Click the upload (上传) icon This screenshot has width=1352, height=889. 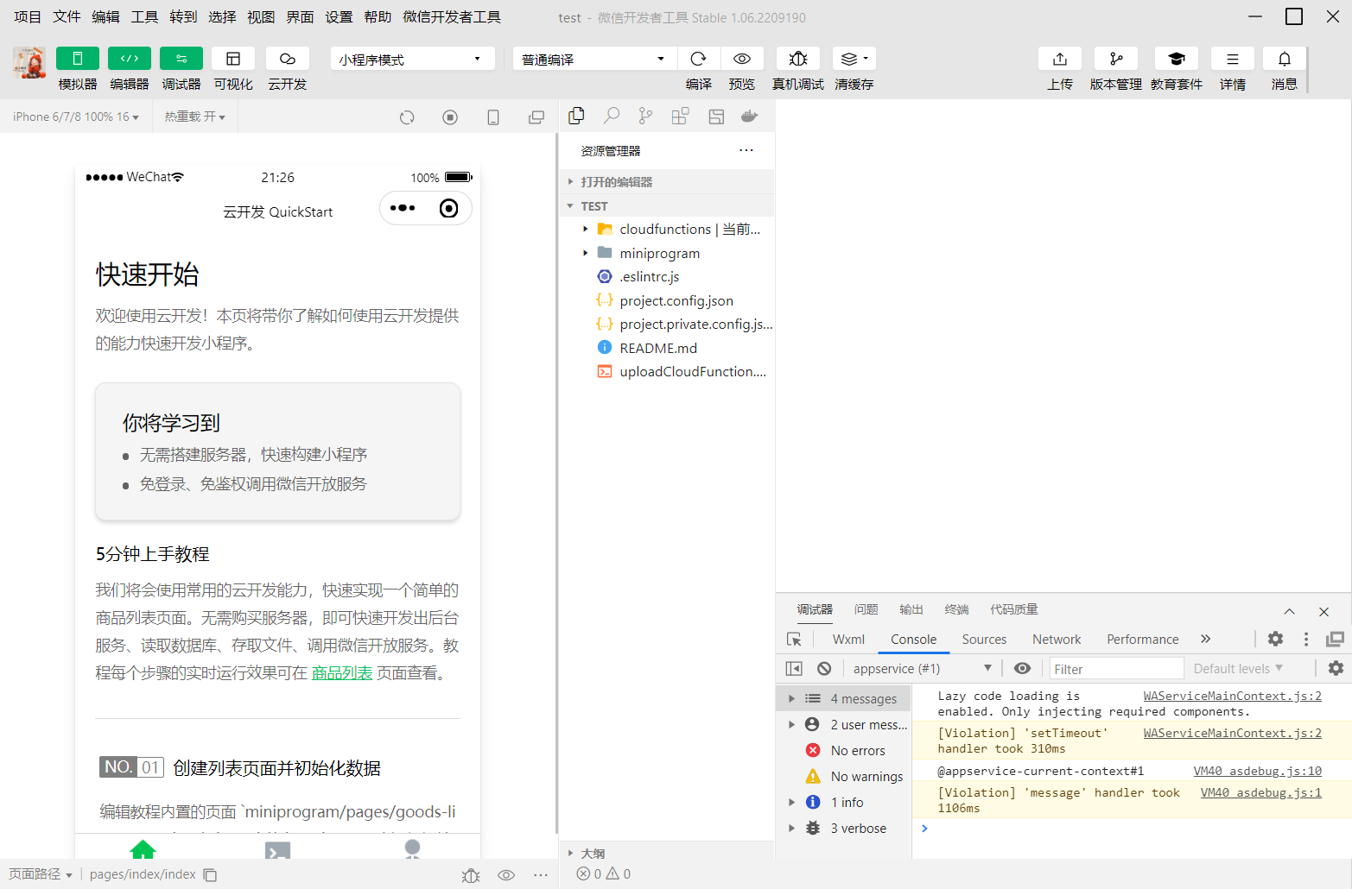1060,59
